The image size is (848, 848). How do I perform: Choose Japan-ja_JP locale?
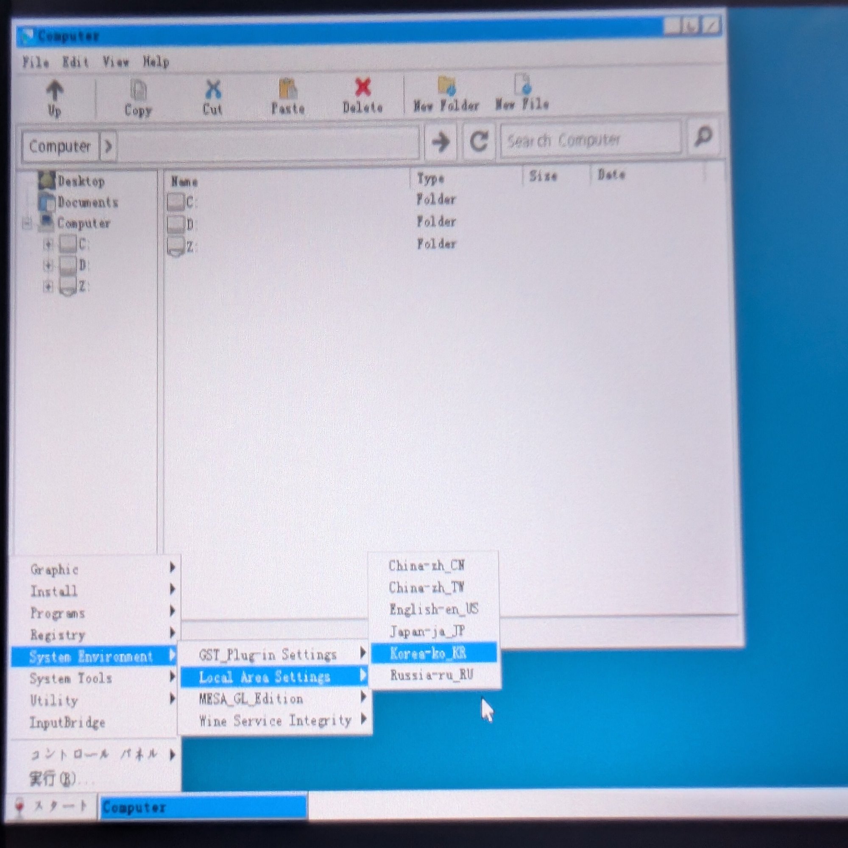(434, 631)
